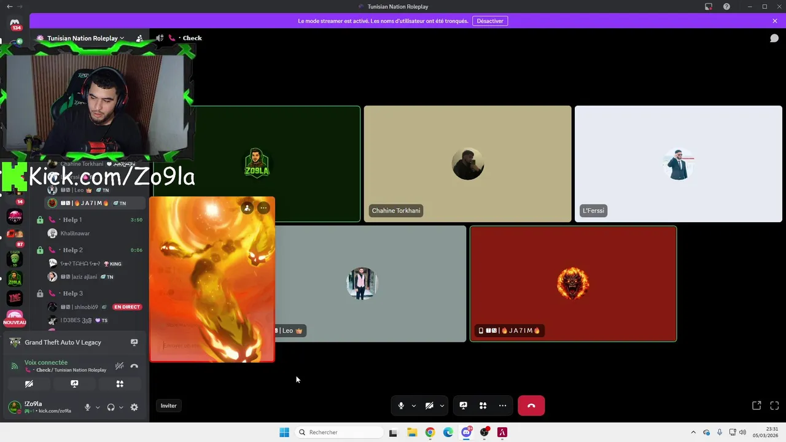Open activities icon in call controls
Viewport: 786px width, 442px height.
[483, 406]
